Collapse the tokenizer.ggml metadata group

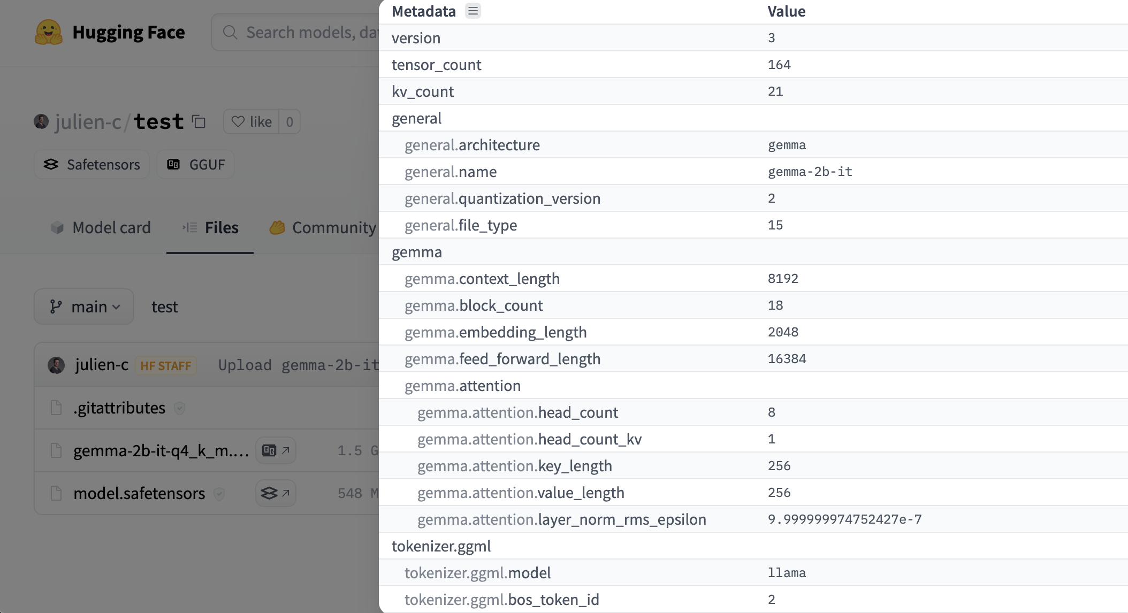(x=441, y=546)
